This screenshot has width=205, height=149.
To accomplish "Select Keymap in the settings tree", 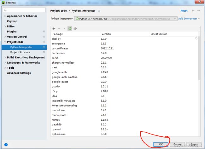I will (x=12, y=21).
